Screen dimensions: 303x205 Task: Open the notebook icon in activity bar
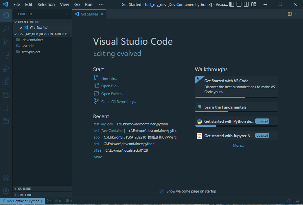(6, 95)
